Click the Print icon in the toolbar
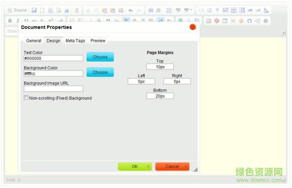The width and height of the screenshot is (292, 188). tap(67, 10)
